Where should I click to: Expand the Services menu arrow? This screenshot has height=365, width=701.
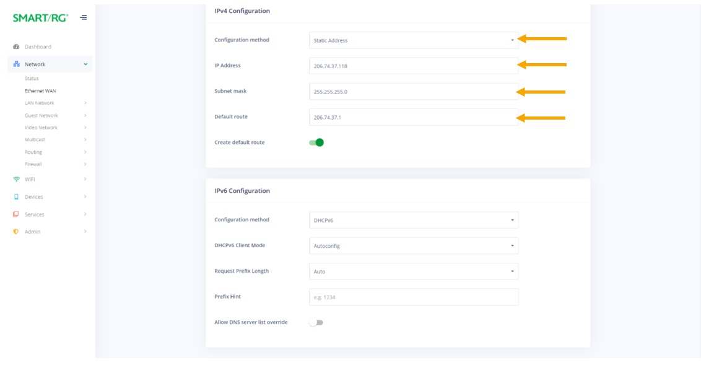pos(85,214)
